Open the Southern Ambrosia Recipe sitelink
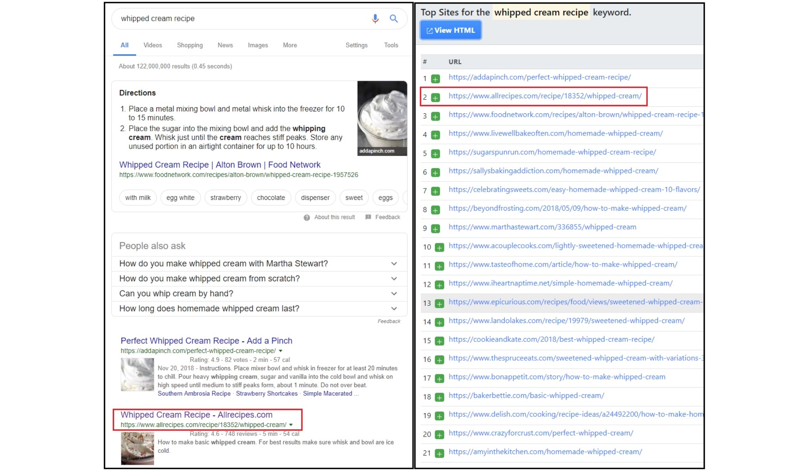This screenshot has width=809, height=471. pyautogui.click(x=194, y=394)
